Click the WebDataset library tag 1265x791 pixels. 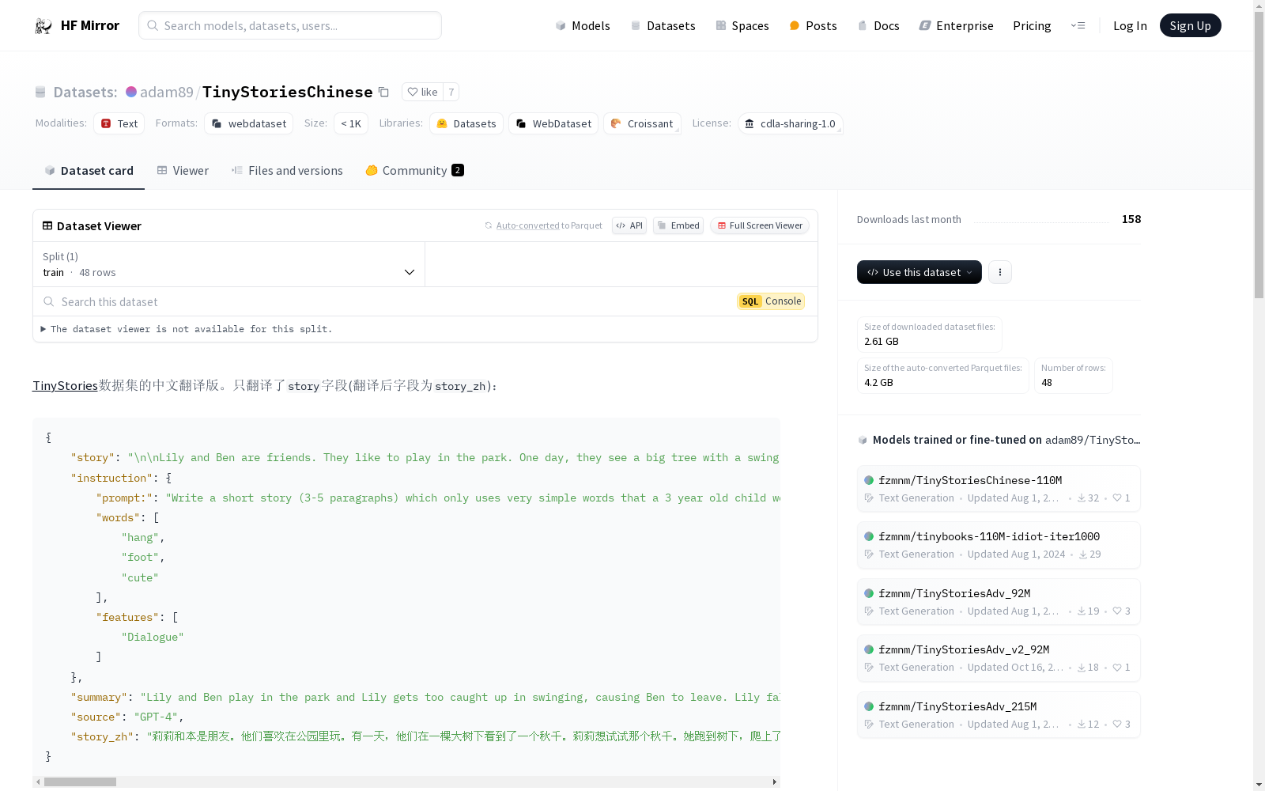click(x=553, y=123)
